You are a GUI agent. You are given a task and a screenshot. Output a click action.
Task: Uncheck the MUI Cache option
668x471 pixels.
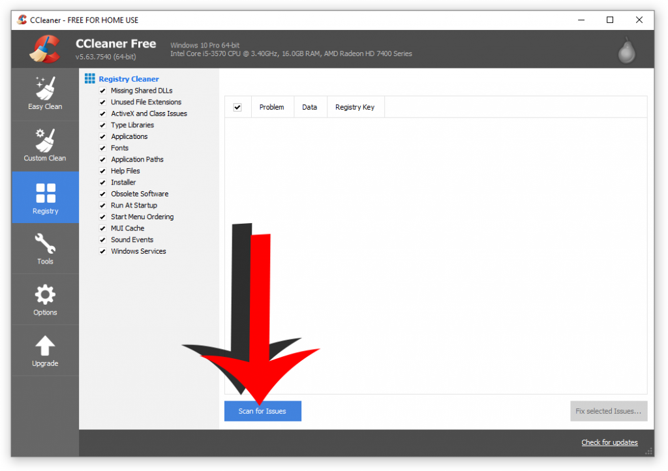[102, 228]
